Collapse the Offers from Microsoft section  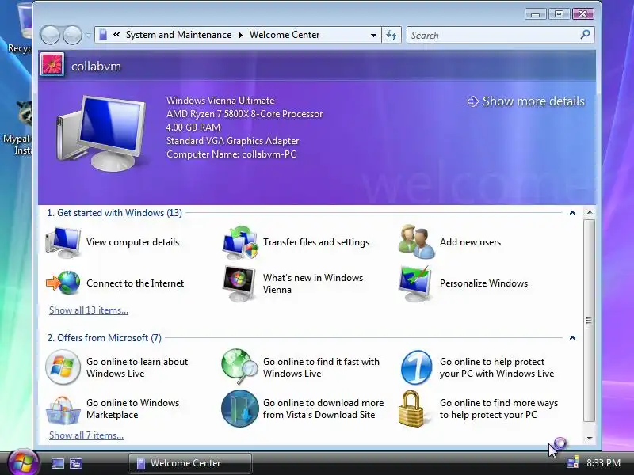(572, 338)
